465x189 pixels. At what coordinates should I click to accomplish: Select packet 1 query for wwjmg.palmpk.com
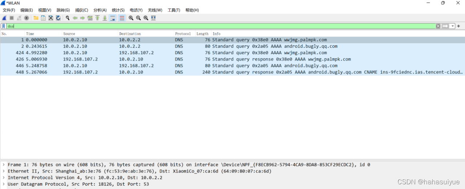pos(232,40)
